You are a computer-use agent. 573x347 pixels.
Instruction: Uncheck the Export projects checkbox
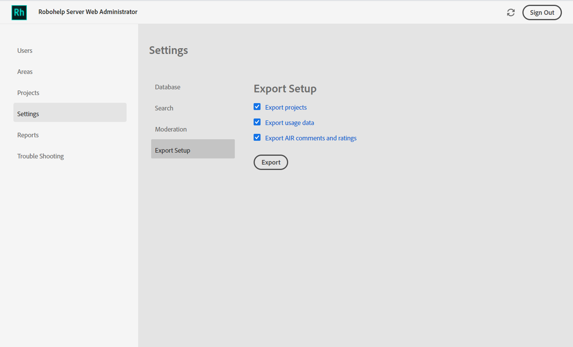click(257, 106)
